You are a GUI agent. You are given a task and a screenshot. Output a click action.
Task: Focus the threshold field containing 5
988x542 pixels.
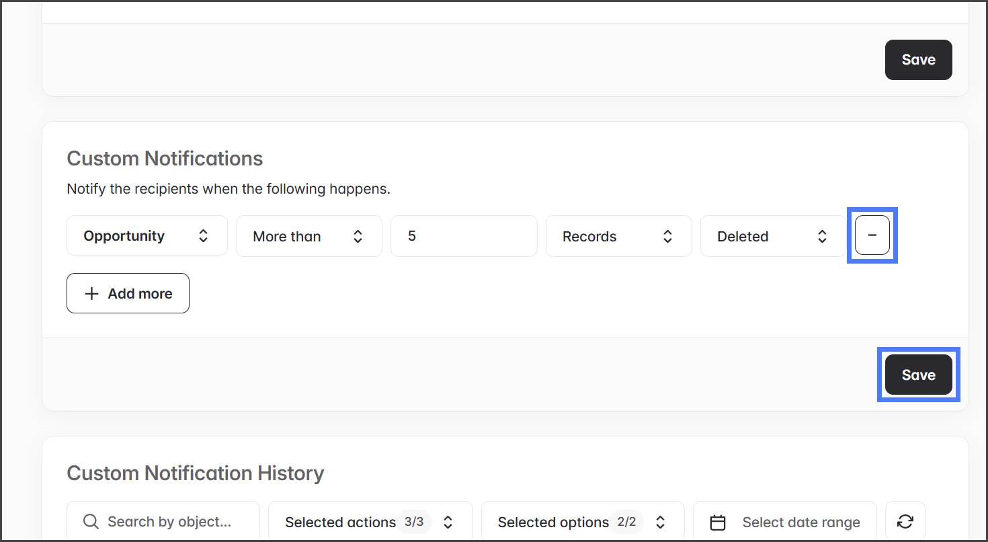464,236
